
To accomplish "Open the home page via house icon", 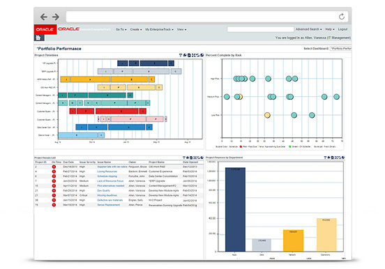I will [x=38, y=38].
